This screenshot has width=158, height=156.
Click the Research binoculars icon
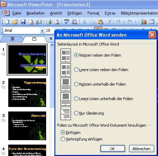click(x=74, y=22)
